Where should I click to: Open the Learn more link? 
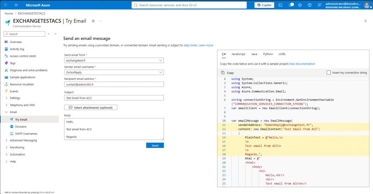coord(206,45)
